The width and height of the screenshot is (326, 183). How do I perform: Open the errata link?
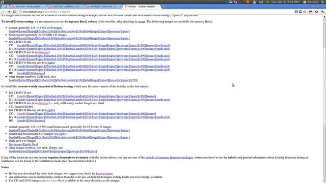(142, 21)
